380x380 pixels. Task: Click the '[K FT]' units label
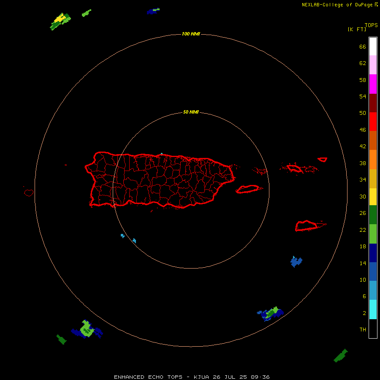coord(357,30)
